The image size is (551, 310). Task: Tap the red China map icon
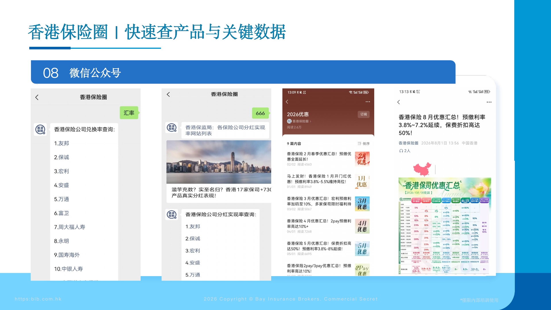[x=422, y=169]
